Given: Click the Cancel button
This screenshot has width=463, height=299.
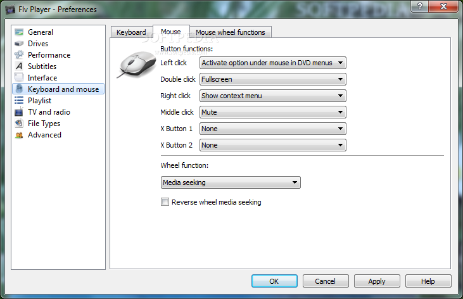Looking at the screenshot, I should click(x=326, y=281).
